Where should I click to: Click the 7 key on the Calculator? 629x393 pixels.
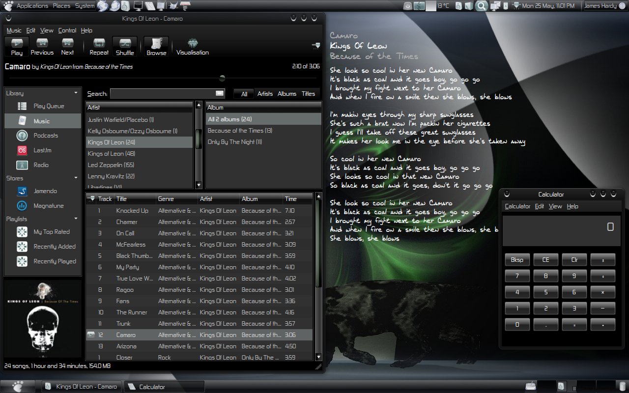click(517, 276)
